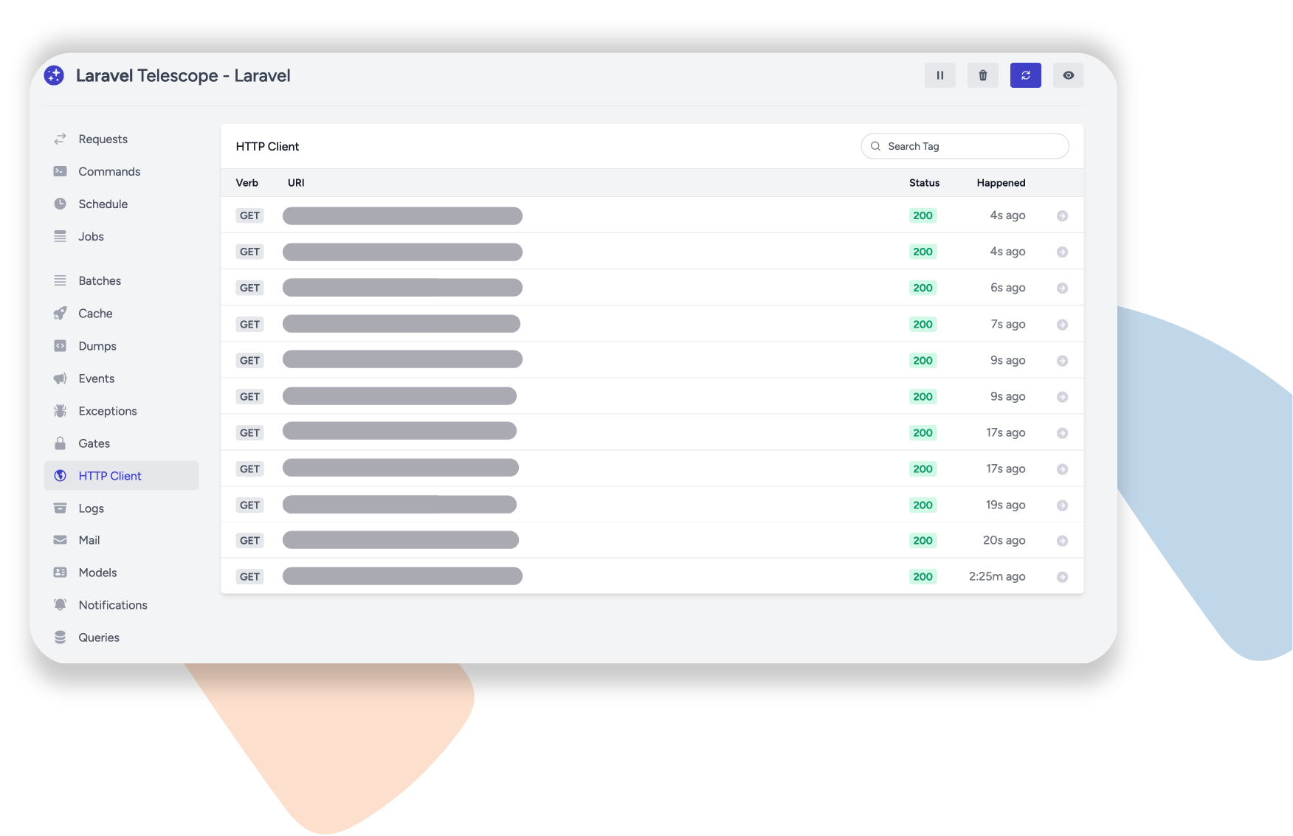Click the Cache rocket icon
The image size is (1293, 836).
(61, 313)
